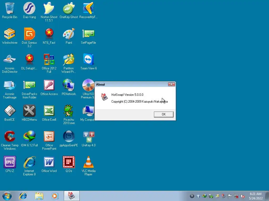Viewport: 269px width, 201px height.
Task: Select the CPU-Z desktop icon
Action: [10, 164]
